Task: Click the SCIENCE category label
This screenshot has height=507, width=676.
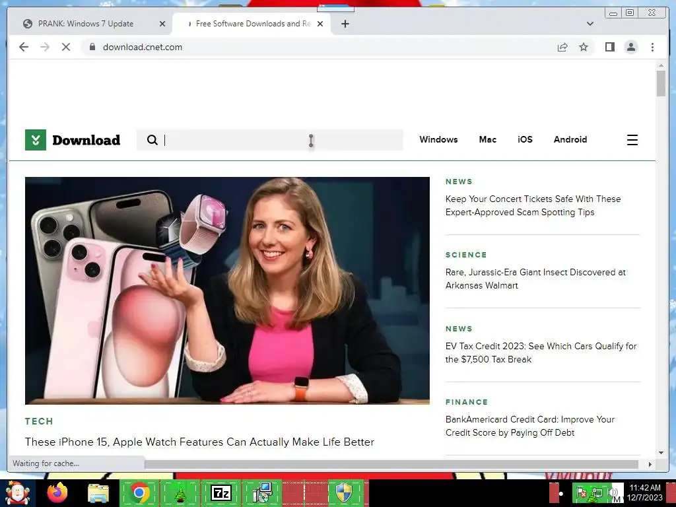Action: point(466,255)
